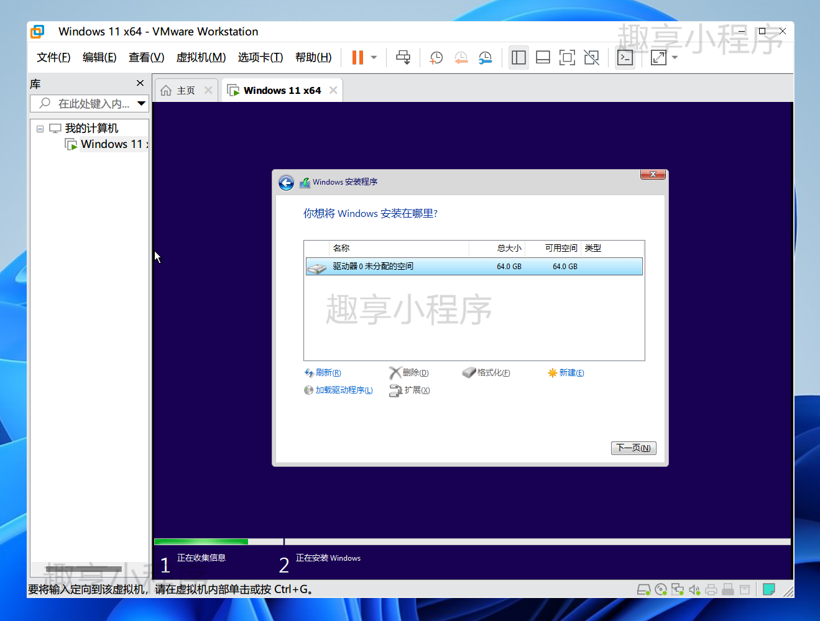Click the CD/DVD drive status icon

661,589
